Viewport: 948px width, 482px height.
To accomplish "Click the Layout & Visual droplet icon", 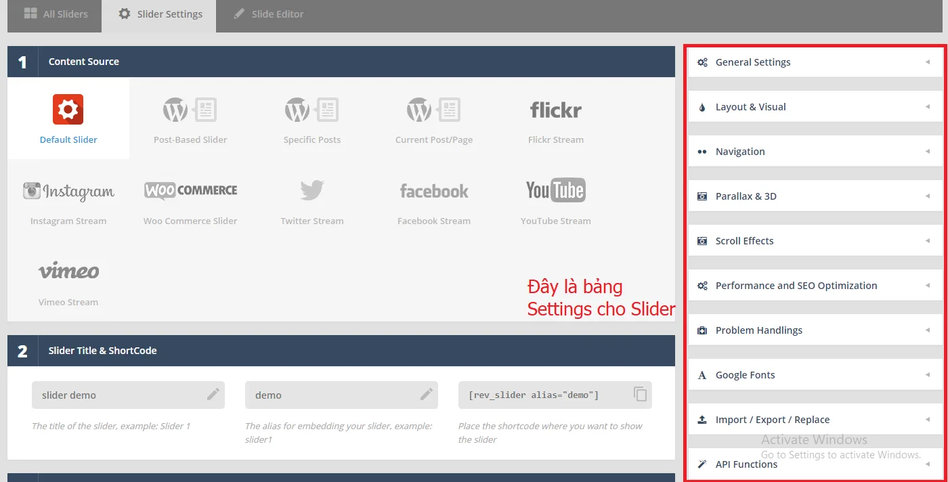I will click(702, 107).
